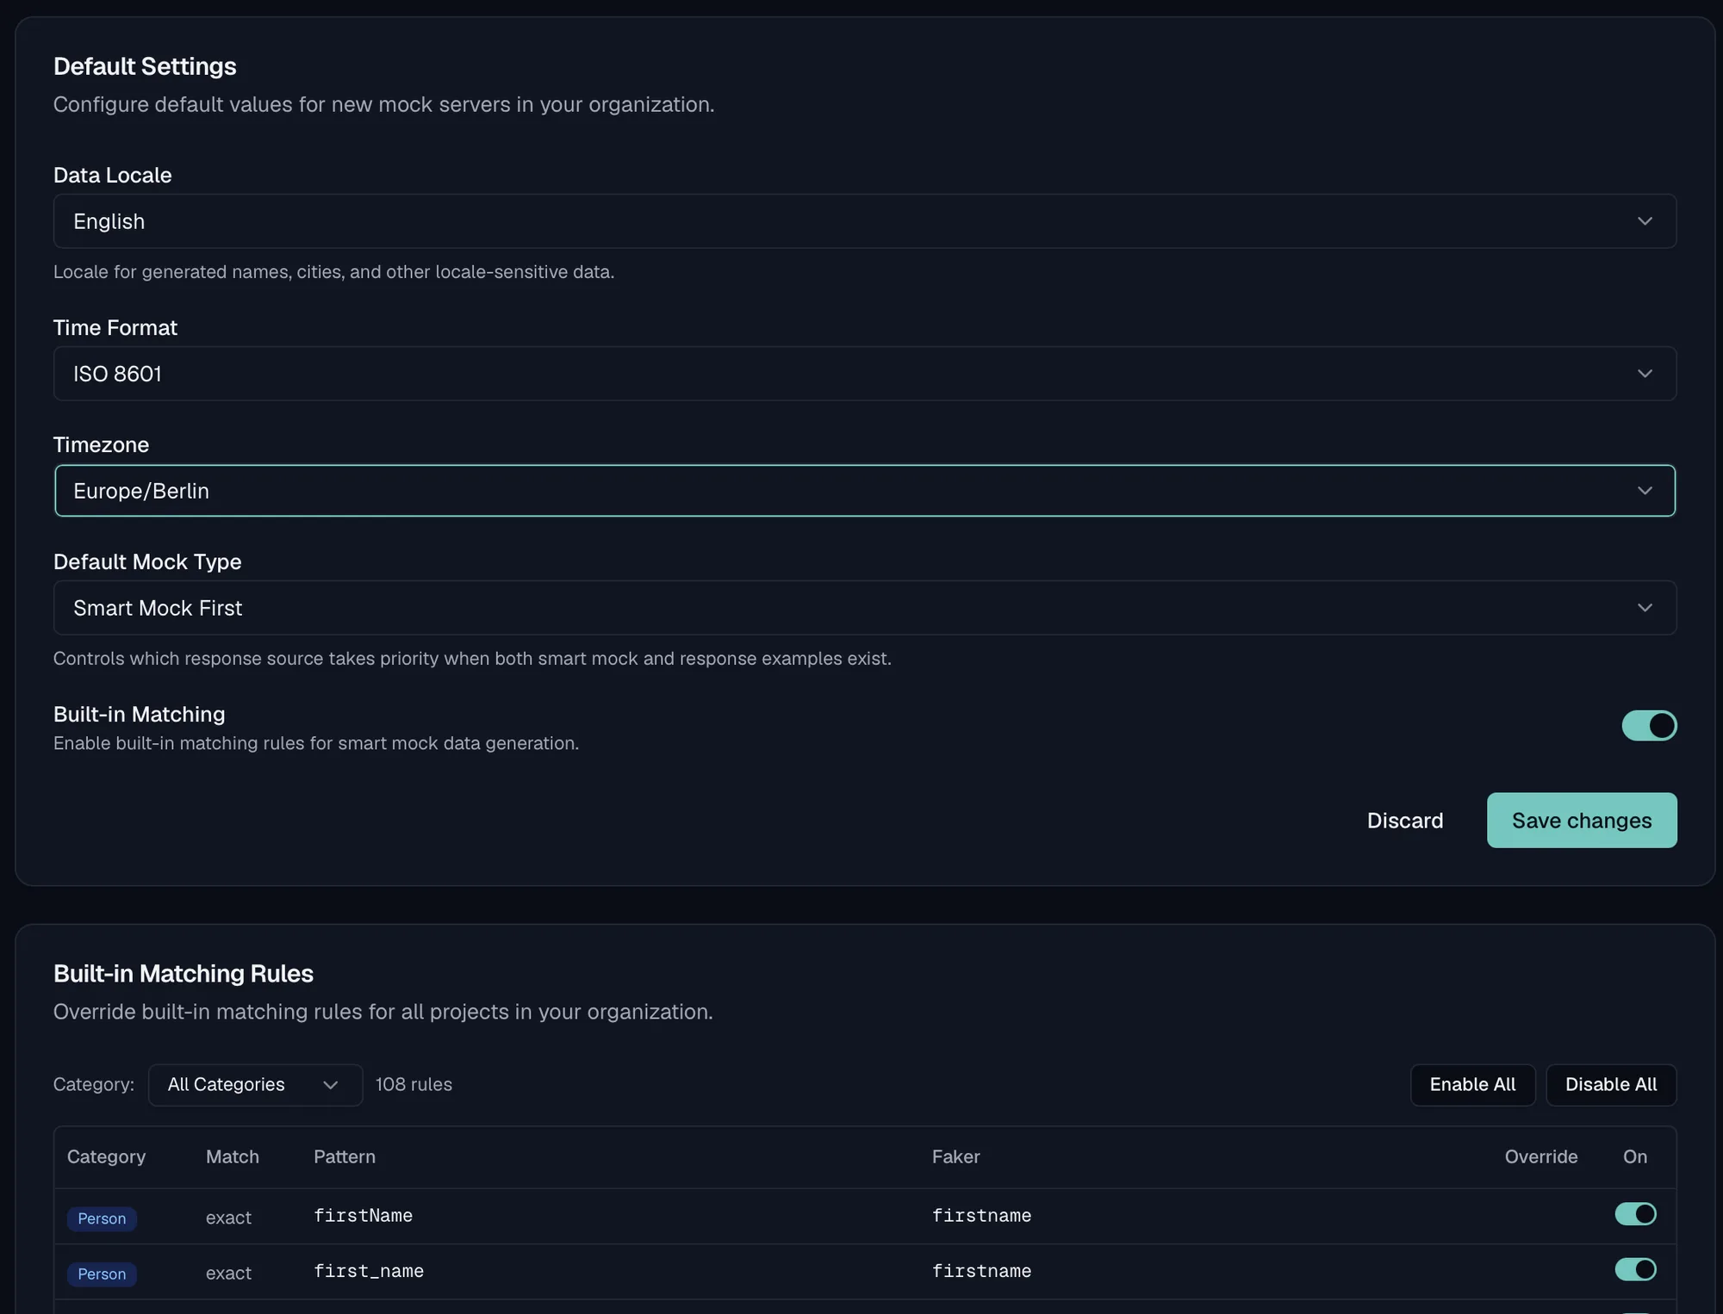
Task: Click the Faker column header
Action: pyautogui.click(x=956, y=1157)
